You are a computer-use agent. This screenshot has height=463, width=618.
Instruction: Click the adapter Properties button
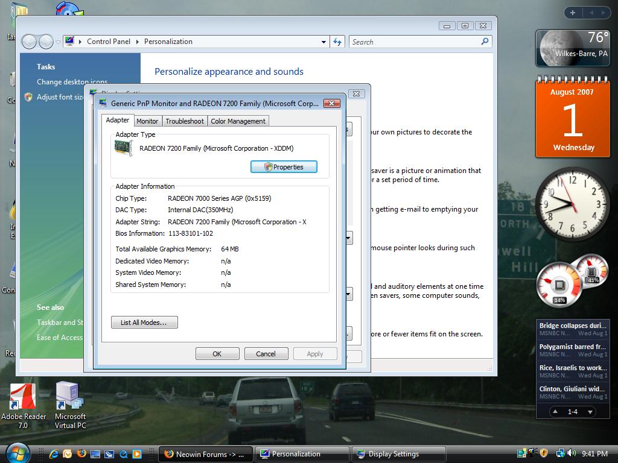coord(284,167)
